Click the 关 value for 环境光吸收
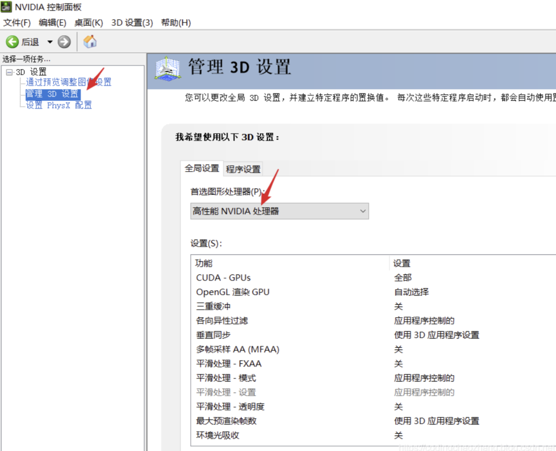Image resolution: width=556 pixels, height=451 pixels. click(x=398, y=435)
